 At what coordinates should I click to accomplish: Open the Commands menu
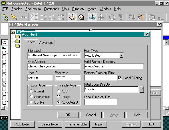(51, 9)
